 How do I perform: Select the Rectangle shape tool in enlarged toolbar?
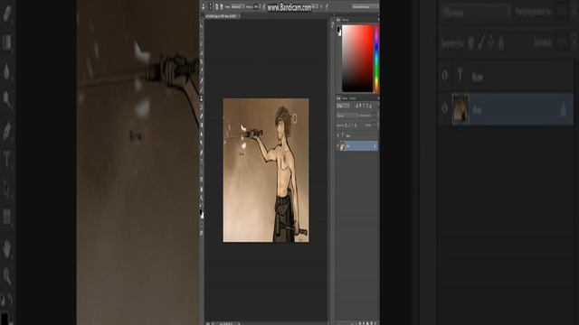(x=6, y=217)
